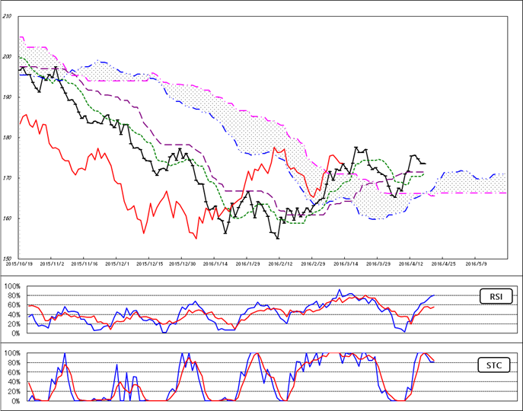The image size is (523, 411).
Task: Click the 40% label on STC panel
Action: 13,382
